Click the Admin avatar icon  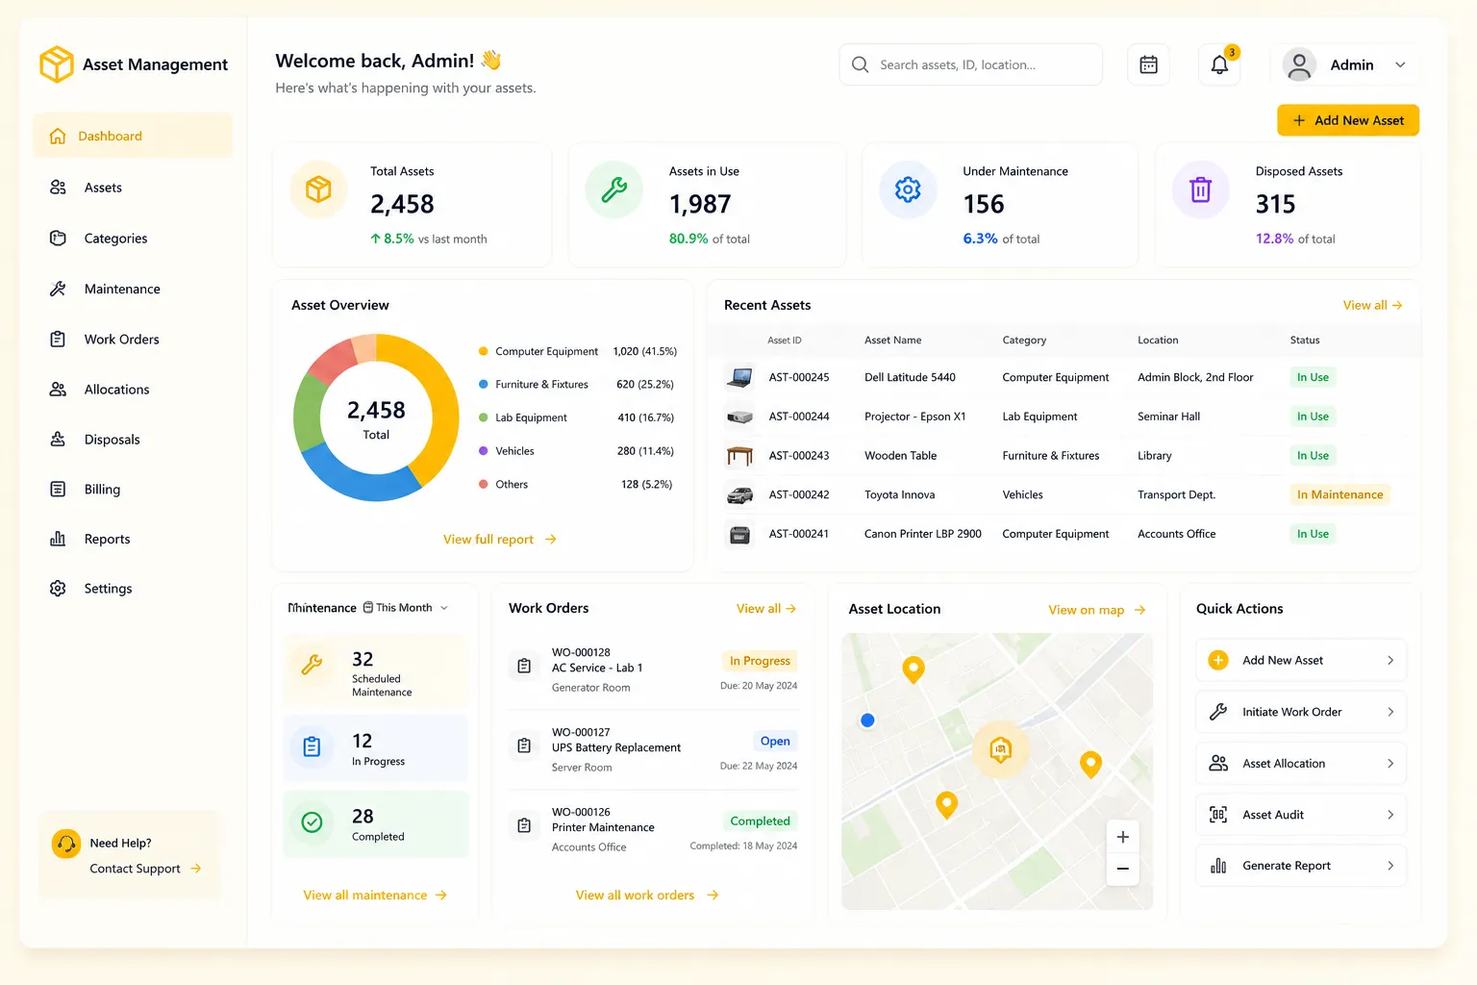tap(1299, 64)
